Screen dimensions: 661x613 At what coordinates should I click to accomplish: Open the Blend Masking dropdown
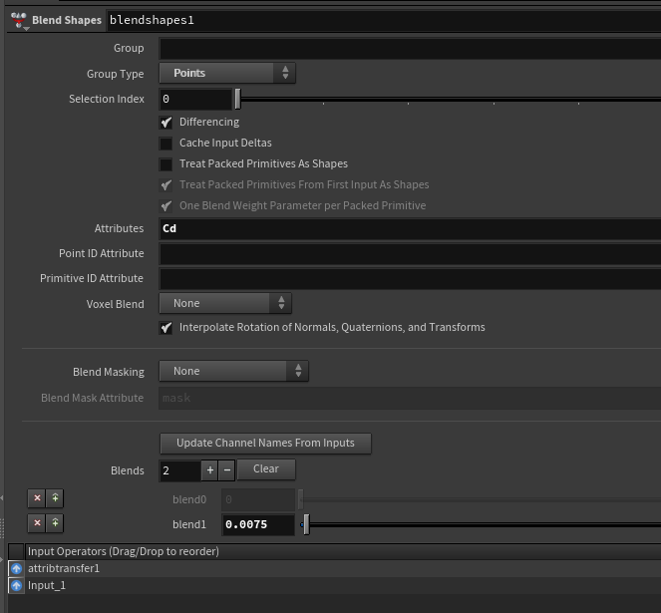[x=234, y=371]
